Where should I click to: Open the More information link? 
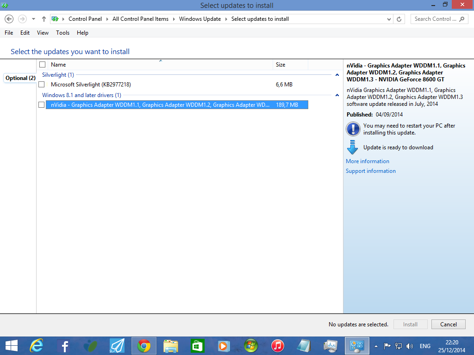(368, 161)
